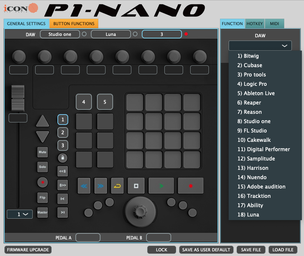Viewport: 304px width, 256px height.
Task: Select radio button next to Luna
Action: tap(135, 34)
